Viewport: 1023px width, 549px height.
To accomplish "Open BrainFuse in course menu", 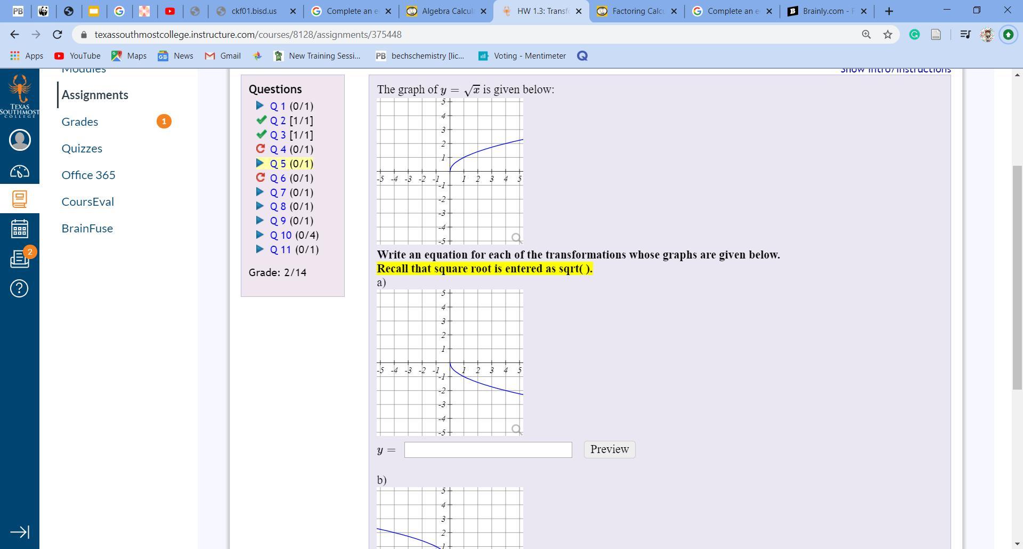I will (87, 228).
